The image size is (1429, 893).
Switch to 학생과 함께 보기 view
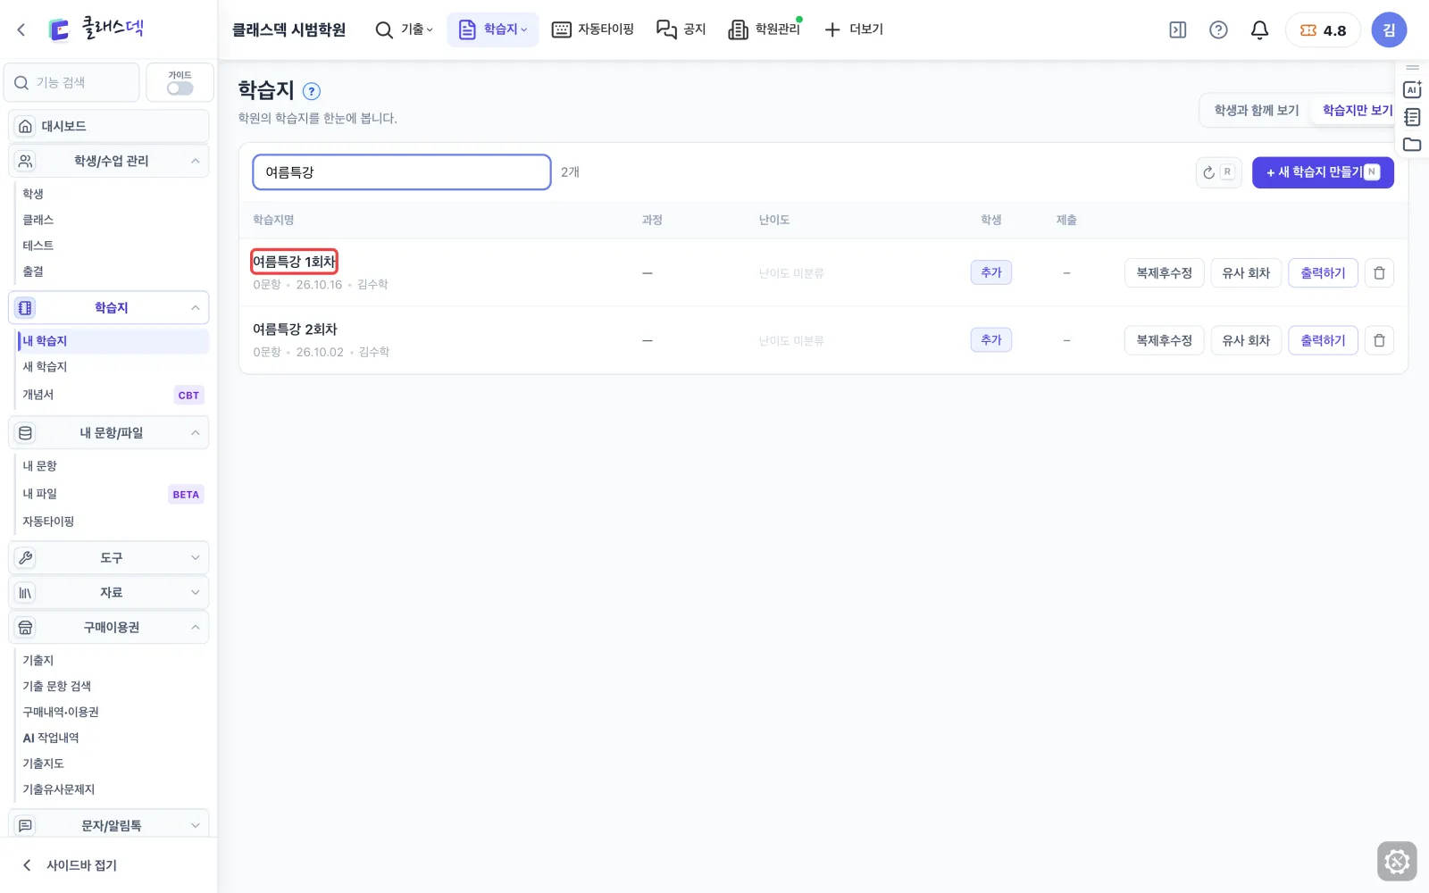(x=1257, y=110)
